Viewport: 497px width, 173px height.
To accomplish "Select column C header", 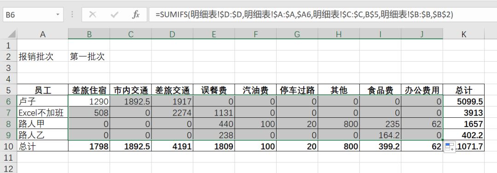I will click(131, 35).
